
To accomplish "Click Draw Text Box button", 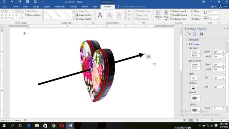I will click(33, 15).
